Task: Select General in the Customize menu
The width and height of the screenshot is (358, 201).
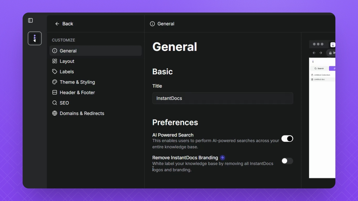Action: [x=96, y=51]
